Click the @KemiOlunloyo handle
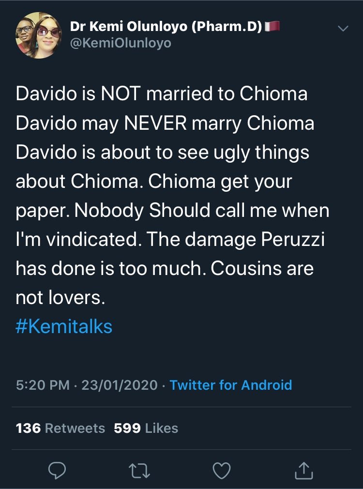The height and width of the screenshot is (489, 363). [x=121, y=44]
